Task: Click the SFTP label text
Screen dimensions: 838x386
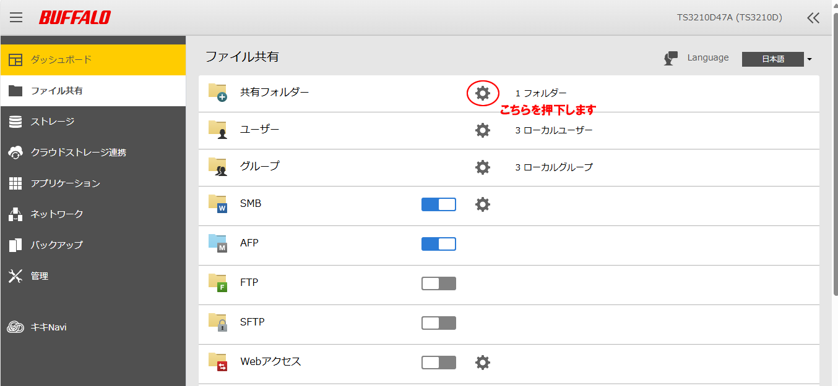Action: click(253, 322)
